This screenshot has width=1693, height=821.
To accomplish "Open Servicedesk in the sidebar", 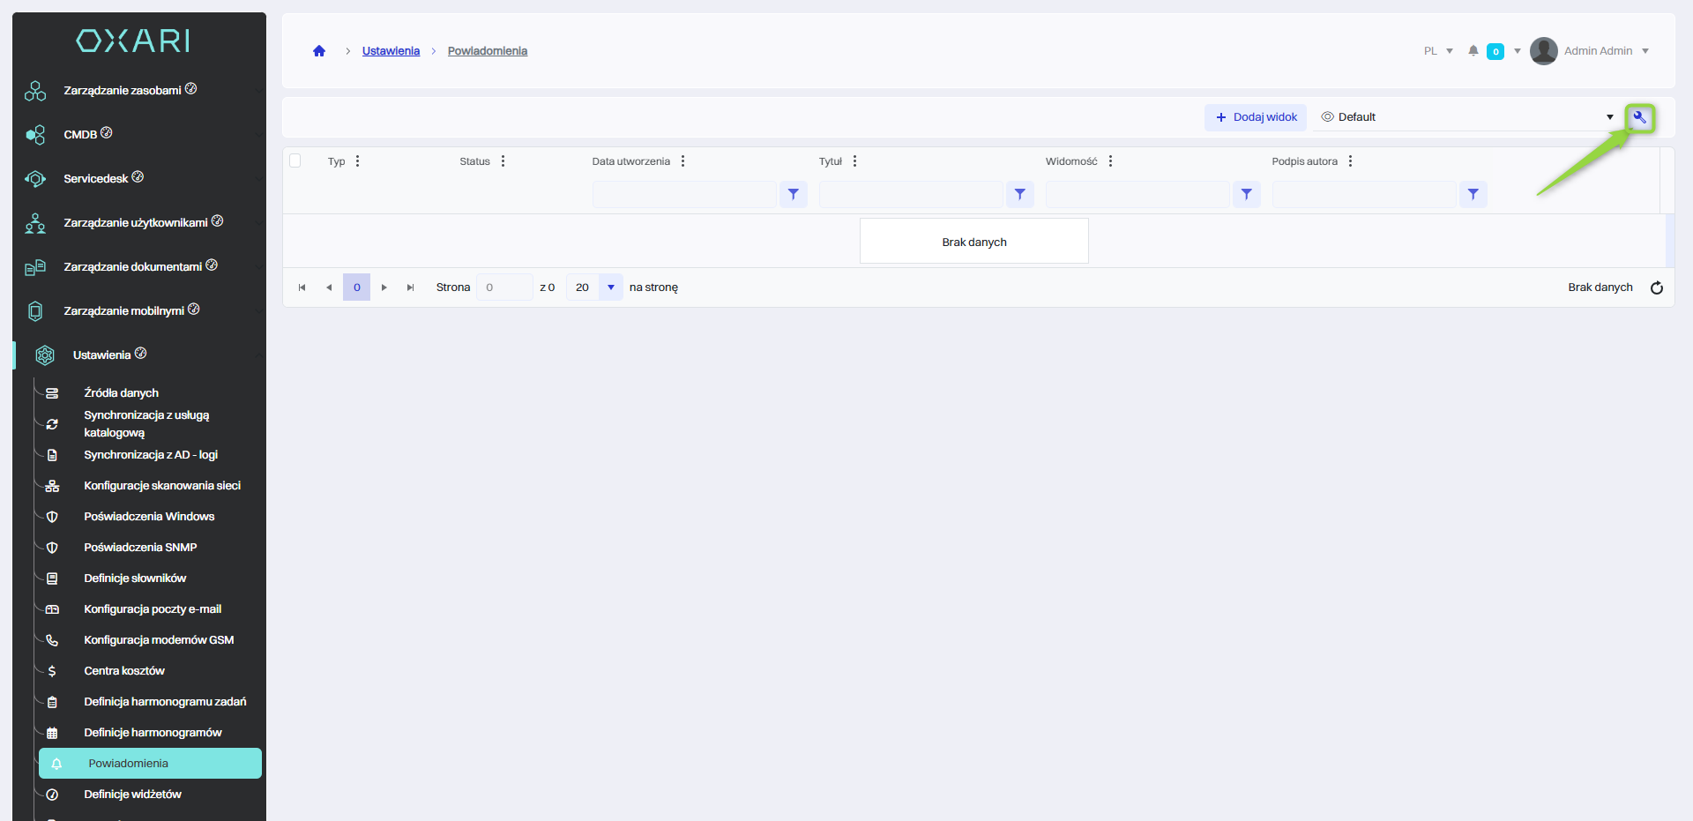I will coord(96,179).
